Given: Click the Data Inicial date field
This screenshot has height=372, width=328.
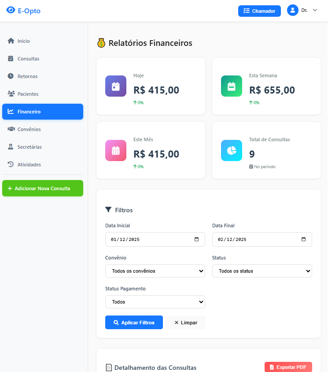Looking at the screenshot, I should 155,239.
